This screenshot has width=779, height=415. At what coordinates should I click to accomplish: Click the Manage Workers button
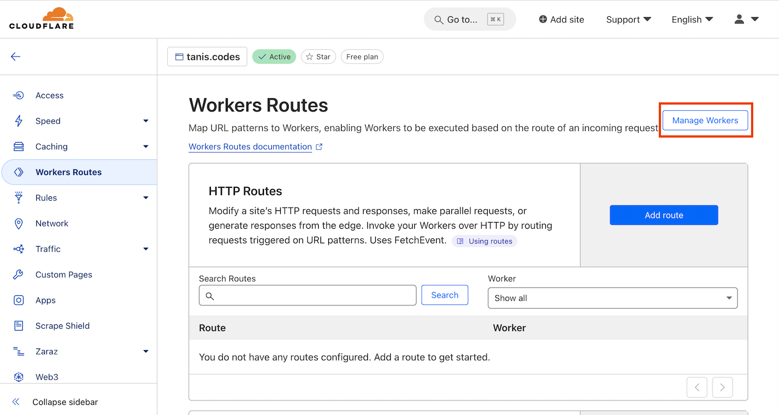coord(705,120)
